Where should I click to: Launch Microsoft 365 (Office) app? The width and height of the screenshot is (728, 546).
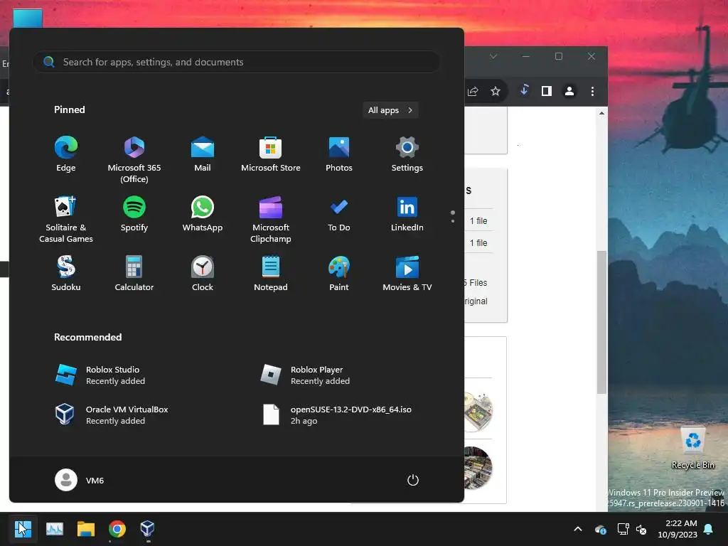click(x=134, y=160)
